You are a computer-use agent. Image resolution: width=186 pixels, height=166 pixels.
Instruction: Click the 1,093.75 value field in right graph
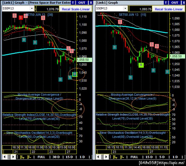[141, 9]
